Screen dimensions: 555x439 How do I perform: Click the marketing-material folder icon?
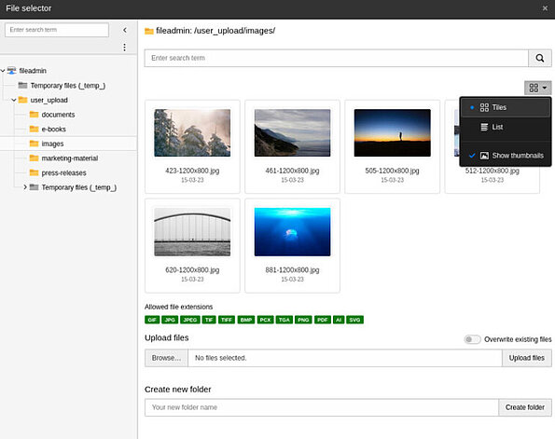(34, 158)
